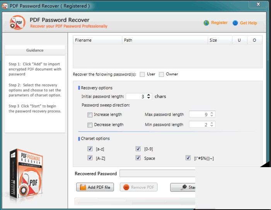Click the 'Step 2' guidance text

(x=35, y=90)
